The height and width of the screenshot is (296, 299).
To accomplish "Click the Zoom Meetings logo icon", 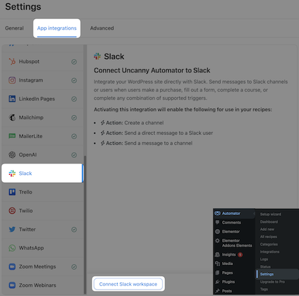I will pos(12,266).
